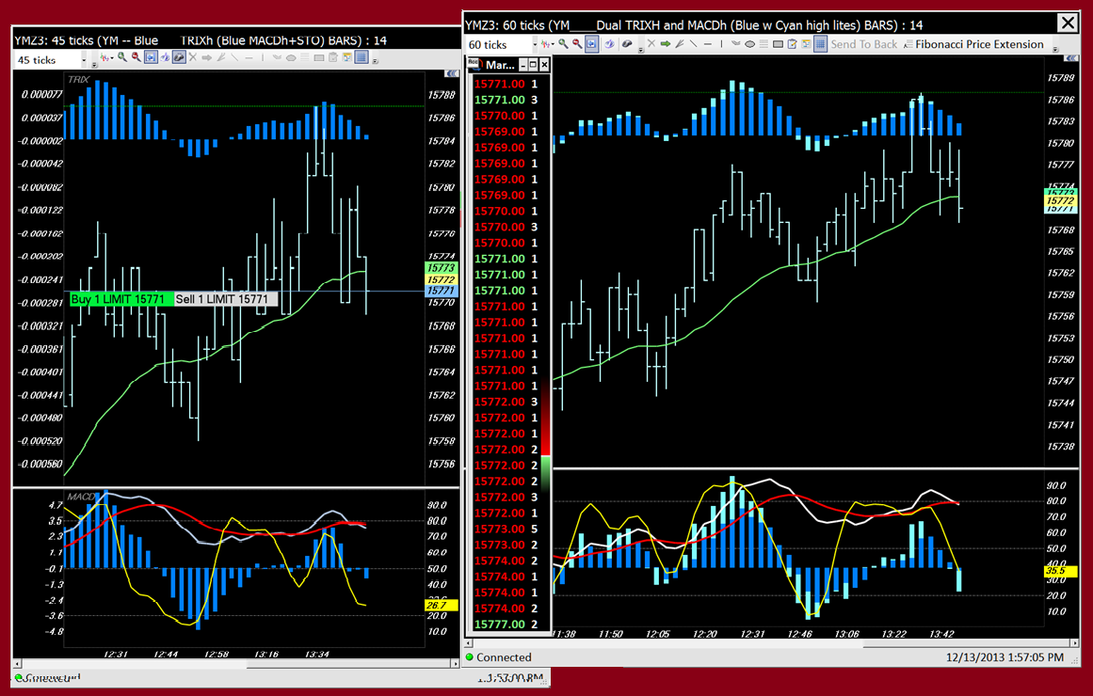Open the 45 ticks interval dropdown
The height and width of the screenshot is (696, 1093).
click(x=83, y=59)
